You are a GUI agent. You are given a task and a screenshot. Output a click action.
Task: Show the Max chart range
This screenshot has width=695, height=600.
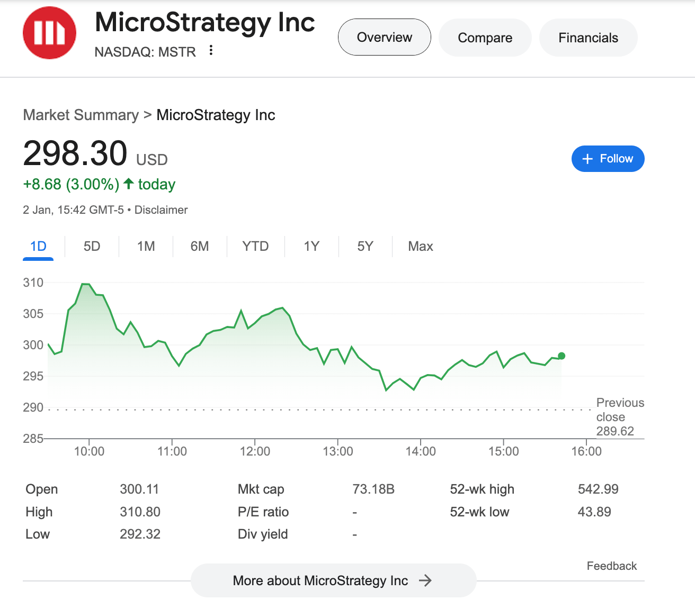click(421, 247)
